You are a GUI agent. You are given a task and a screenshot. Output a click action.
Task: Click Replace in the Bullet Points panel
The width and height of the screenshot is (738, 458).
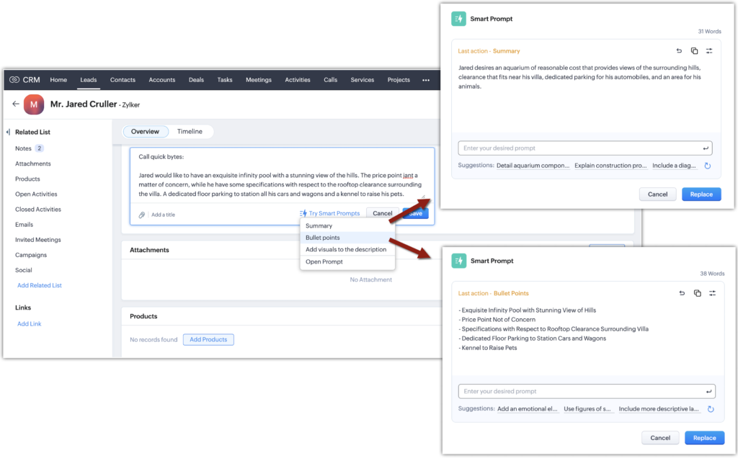pos(704,437)
